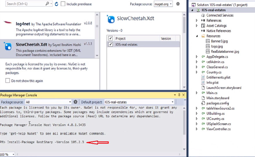This screenshot has height=157, width=255.
Task: Click the package Search input field
Action: [25, 4]
